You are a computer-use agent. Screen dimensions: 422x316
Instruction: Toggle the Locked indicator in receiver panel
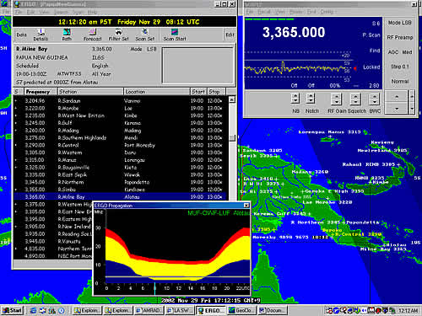pos(371,67)
